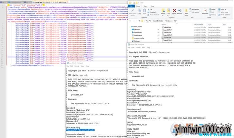This screenshot has width=234, height=138.
Task: Click the Explorer Back arrow
Action: point(130,21)
